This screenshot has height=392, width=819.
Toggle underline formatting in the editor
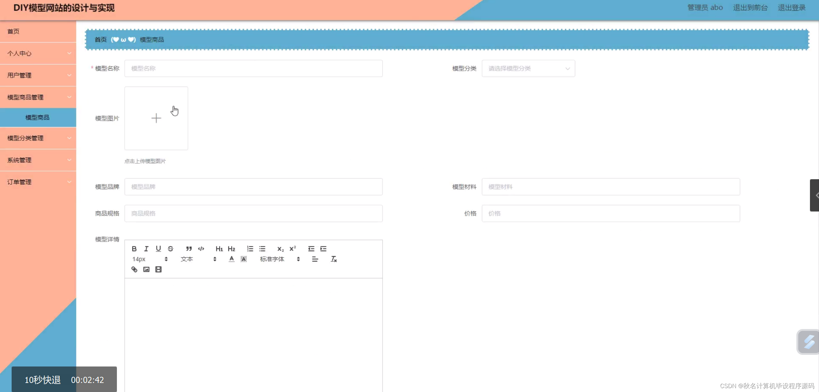tap(158, 249)
